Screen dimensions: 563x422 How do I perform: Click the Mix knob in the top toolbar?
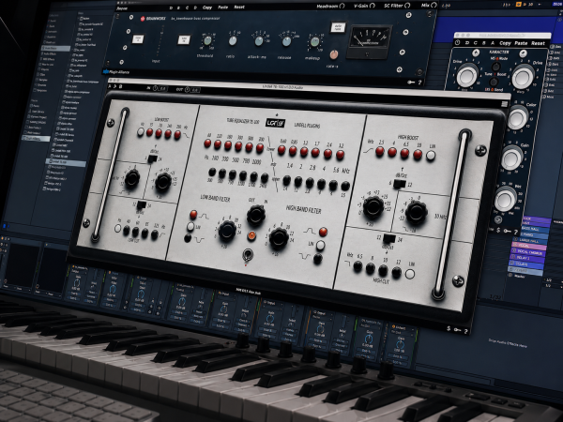point(434,5)
